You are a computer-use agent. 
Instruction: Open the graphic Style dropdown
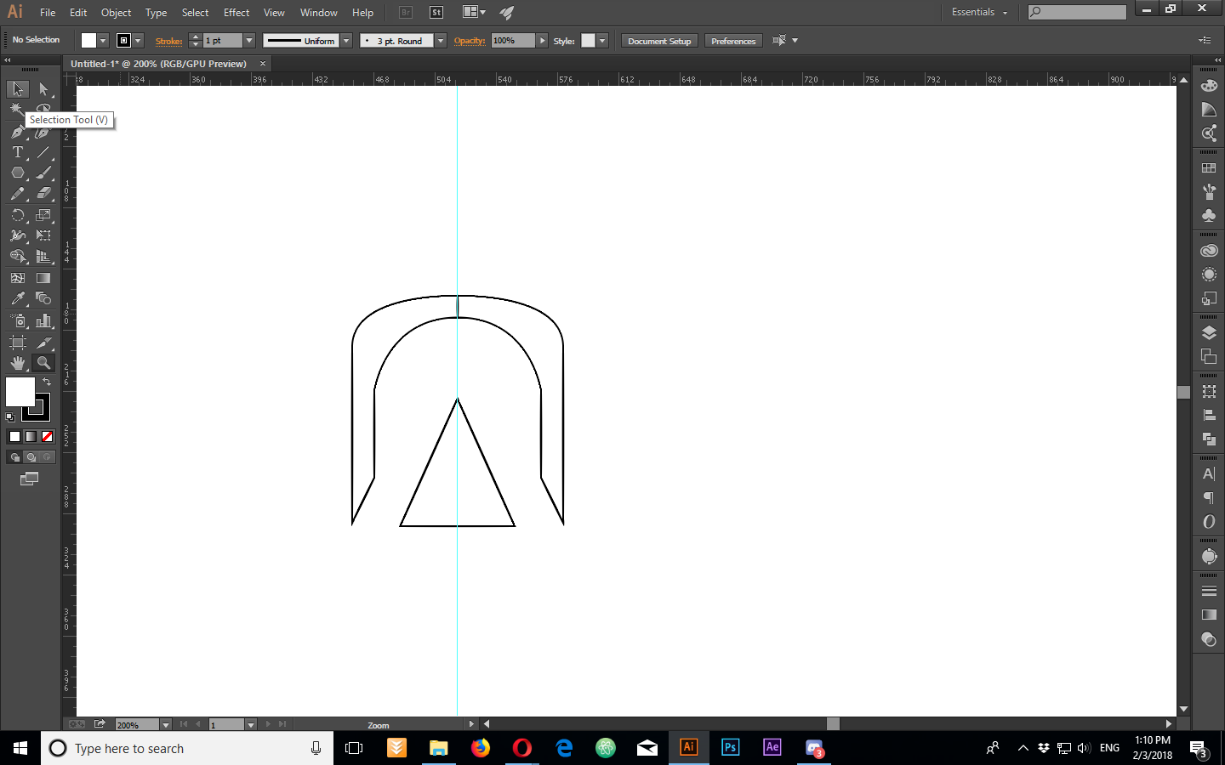(x=602, y=41)
